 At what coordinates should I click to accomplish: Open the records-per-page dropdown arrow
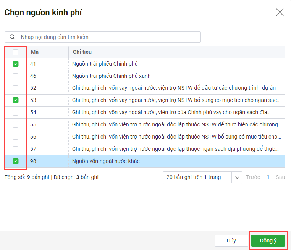click(237, 177)
